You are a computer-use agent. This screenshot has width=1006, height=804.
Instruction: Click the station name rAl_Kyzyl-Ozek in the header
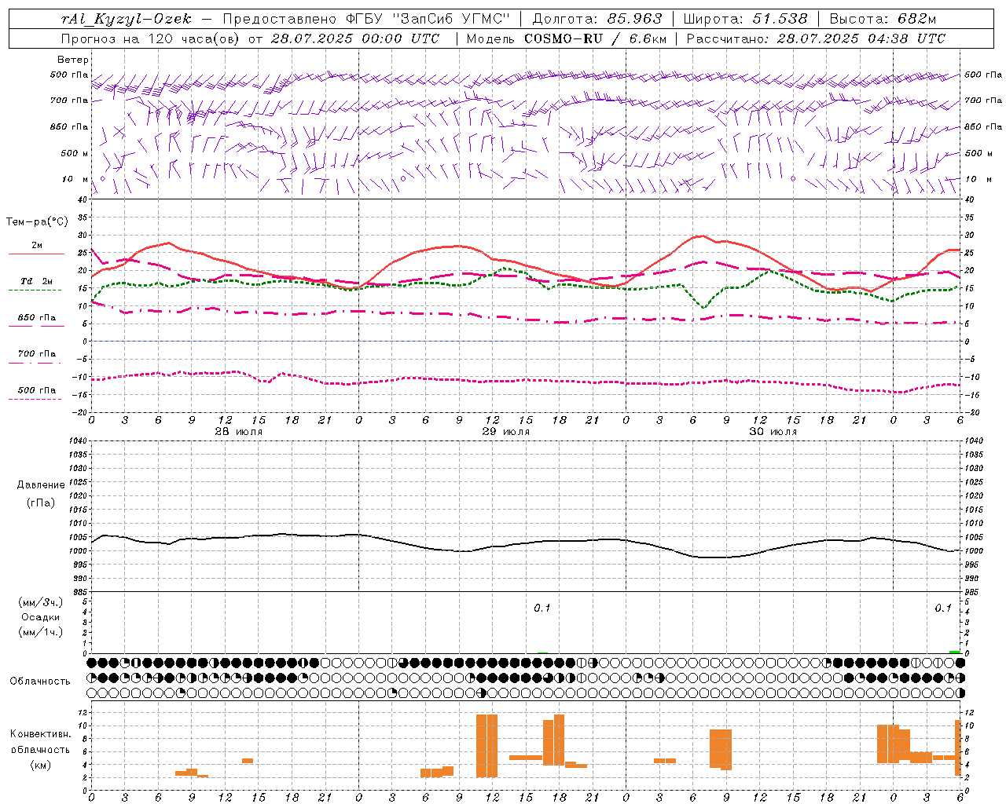[x=126, y=19]
